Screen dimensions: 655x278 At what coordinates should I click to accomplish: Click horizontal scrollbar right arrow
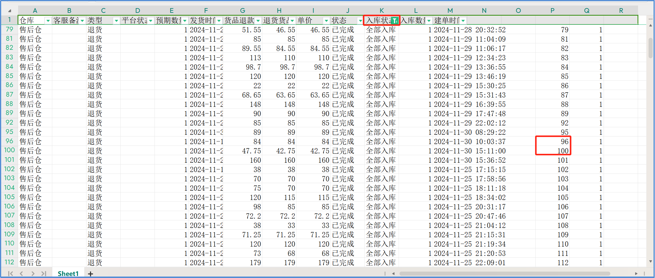636,274
